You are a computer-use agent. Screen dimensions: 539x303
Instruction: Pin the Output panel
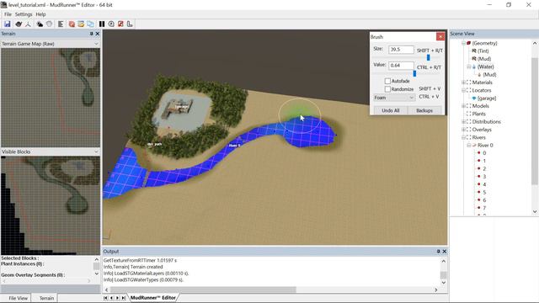438,252
